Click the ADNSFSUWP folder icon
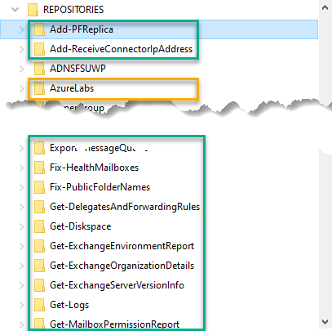The width and height of the screenshot is (332, 331). pos(39,69)
